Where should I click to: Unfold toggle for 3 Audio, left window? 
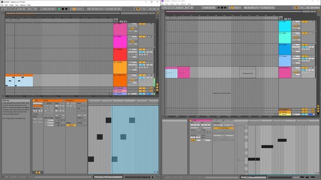tap(115, 49)
